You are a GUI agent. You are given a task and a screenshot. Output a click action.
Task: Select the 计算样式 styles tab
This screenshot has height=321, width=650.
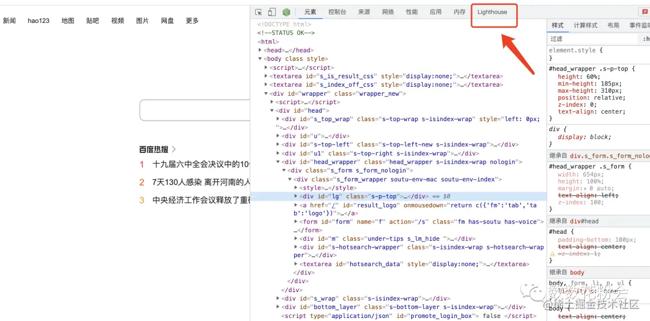(x=586, y=25)
